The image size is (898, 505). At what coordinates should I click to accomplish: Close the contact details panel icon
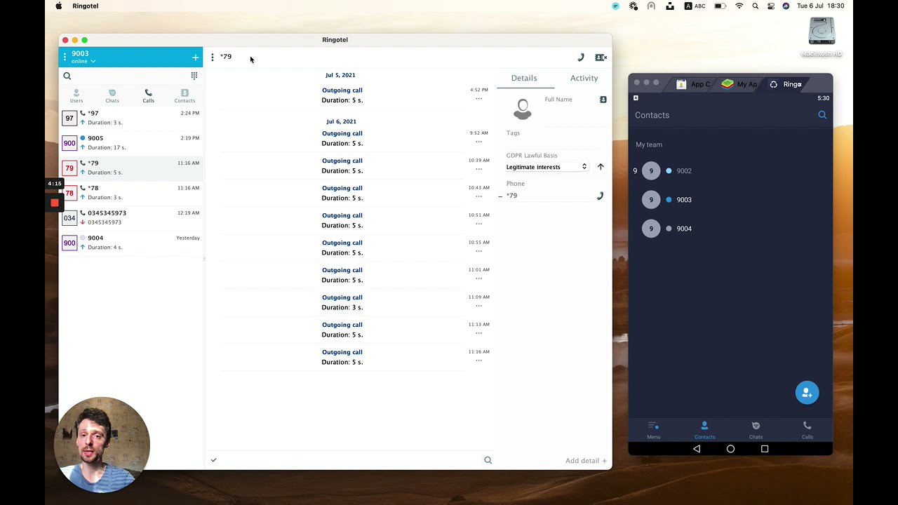601,58
